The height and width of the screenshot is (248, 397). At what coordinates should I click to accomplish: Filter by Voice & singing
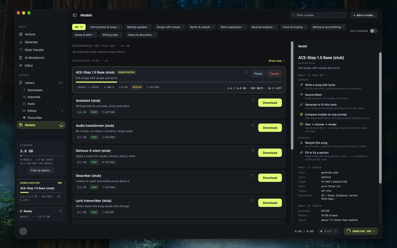294,27
